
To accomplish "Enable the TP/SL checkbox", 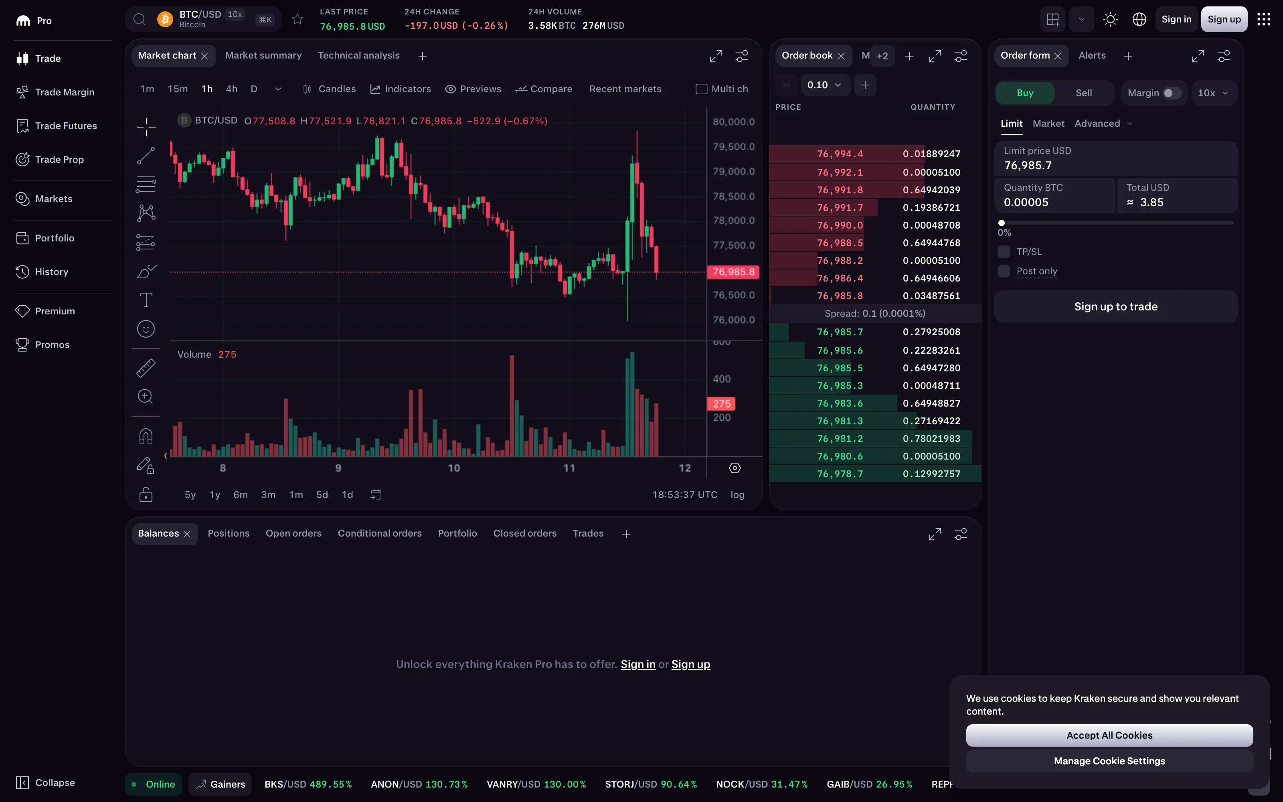I will (1004, 251).
